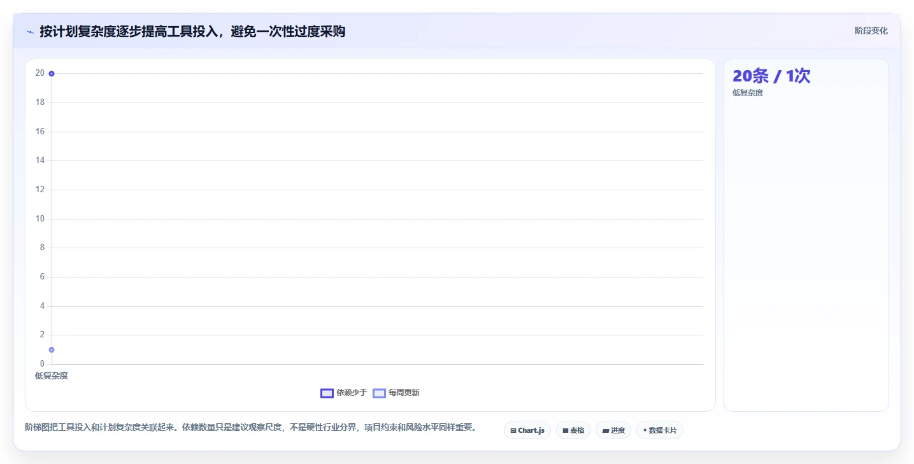The height and width of the screenshot is (464, 914).
Task: Click the 低复杂度 x-axis label
Action: click(52, 376)
